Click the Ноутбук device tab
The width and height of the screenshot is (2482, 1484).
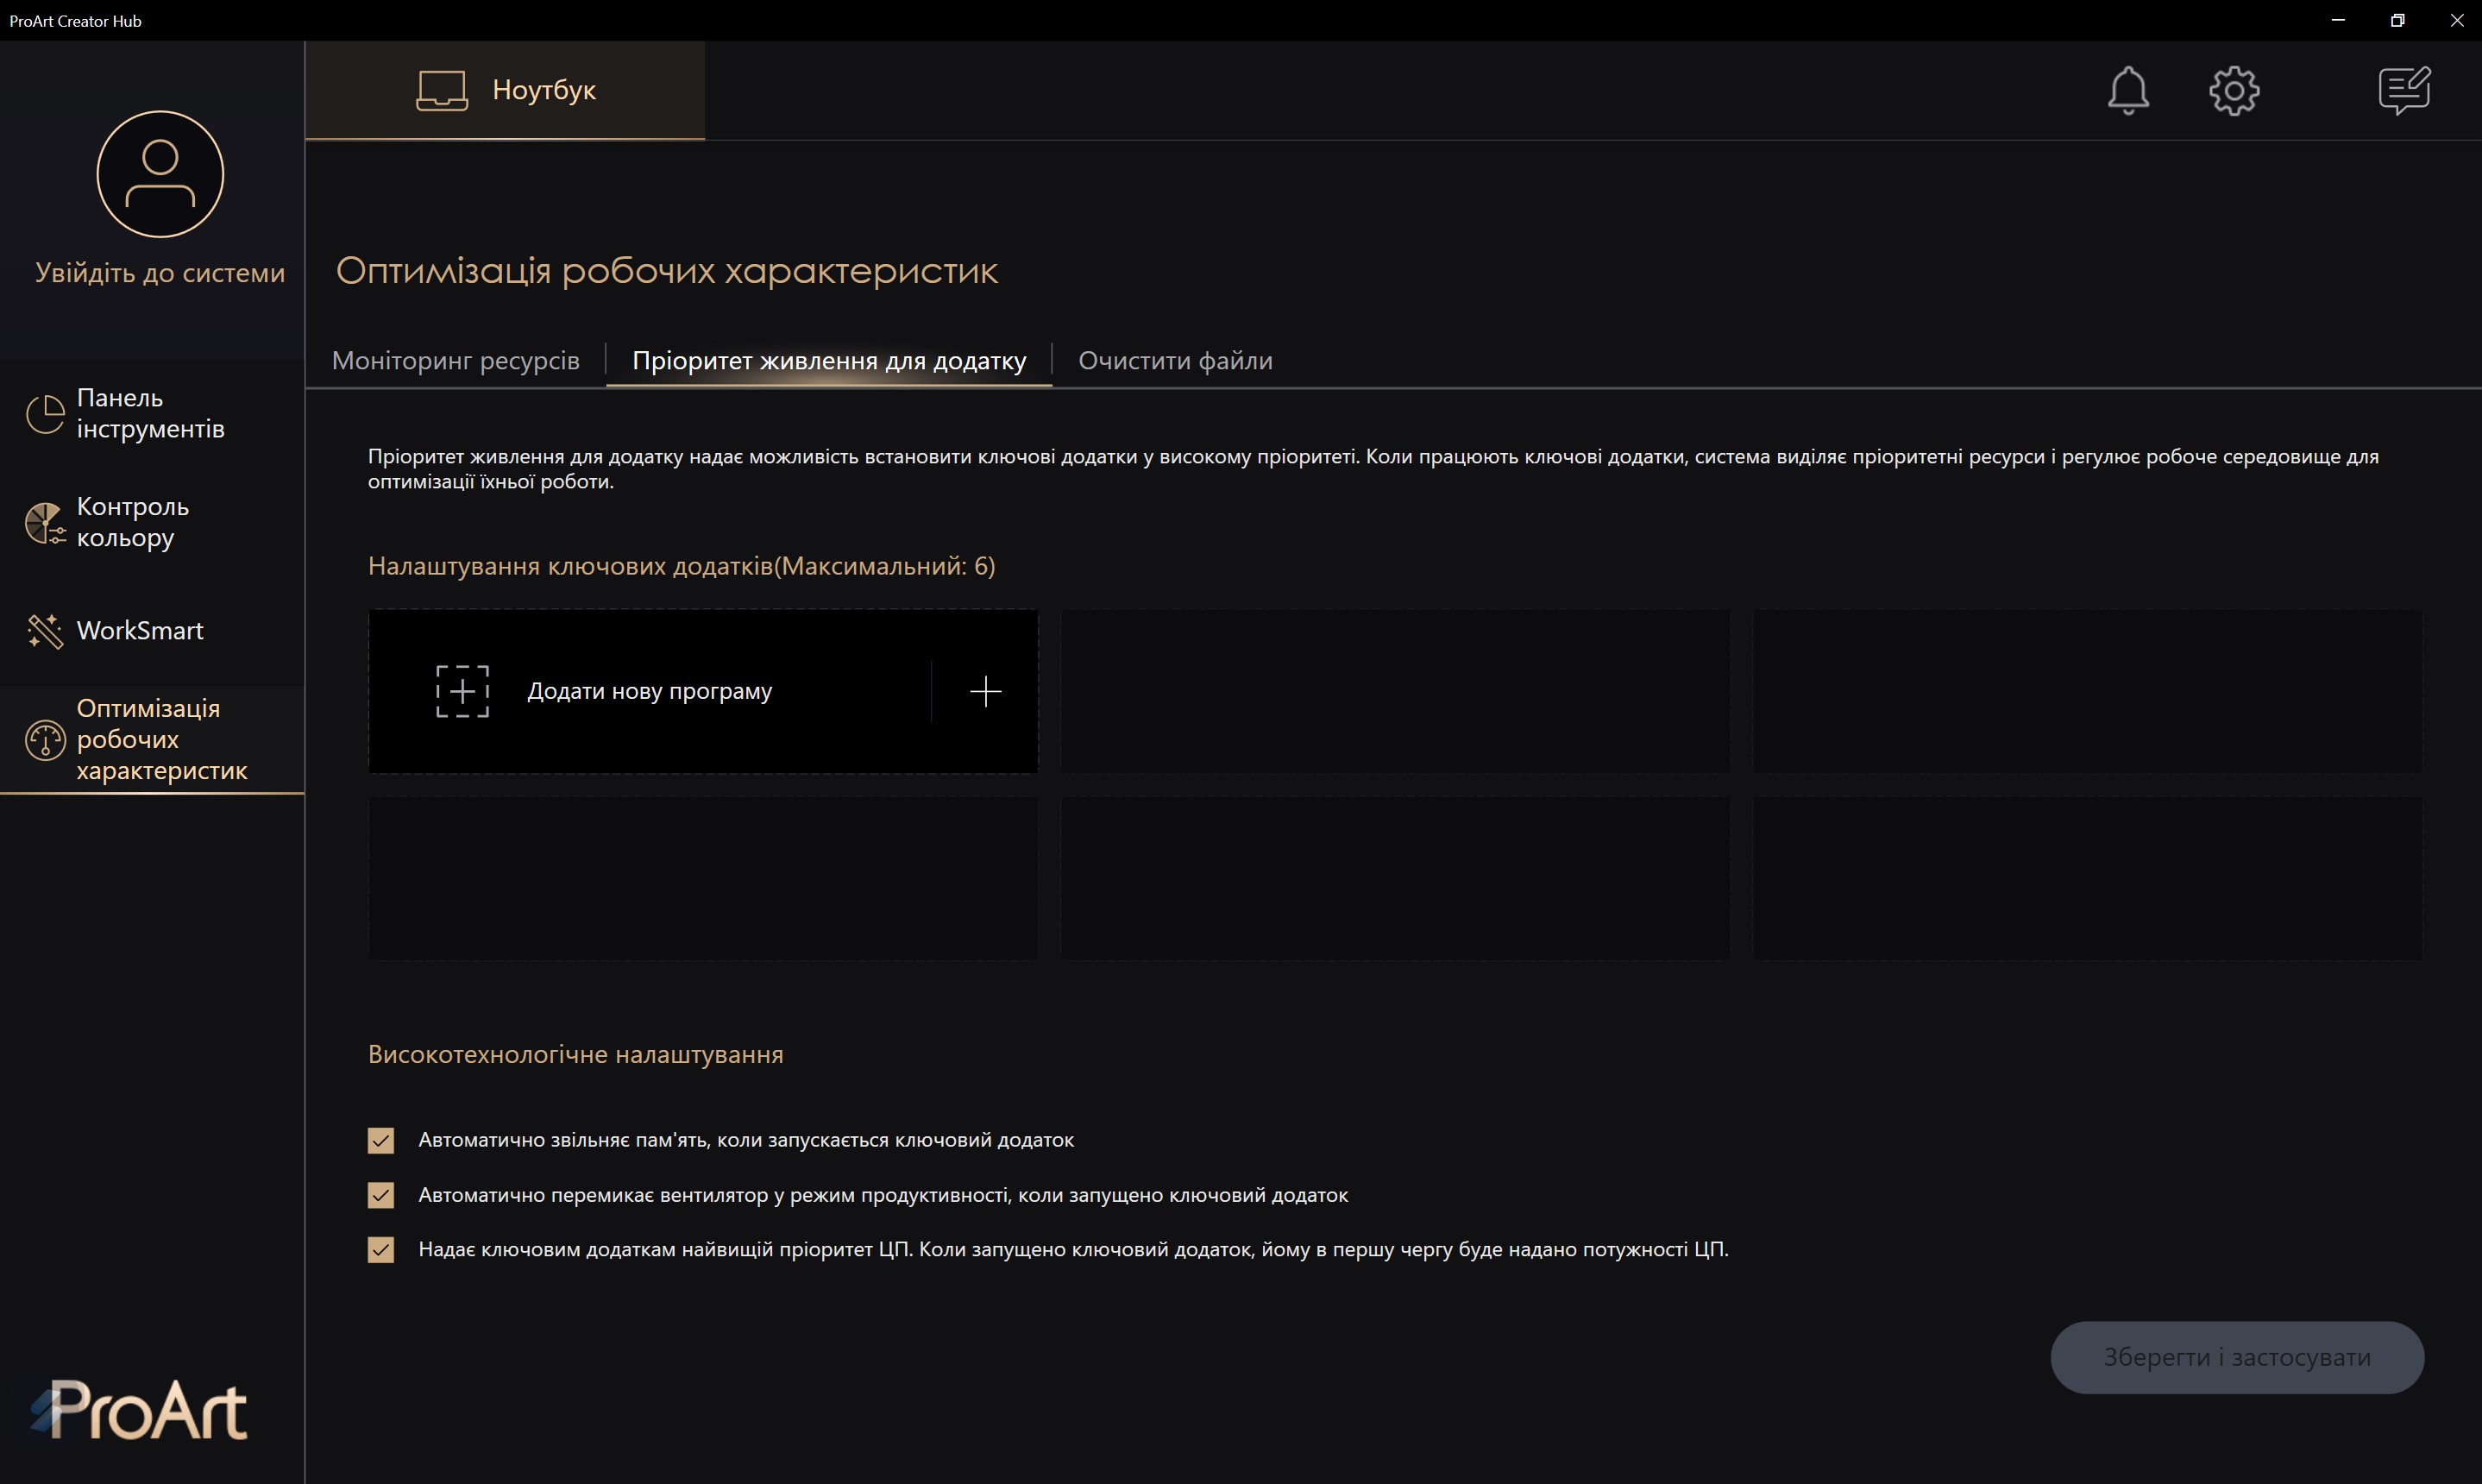[x=506, y=90]
